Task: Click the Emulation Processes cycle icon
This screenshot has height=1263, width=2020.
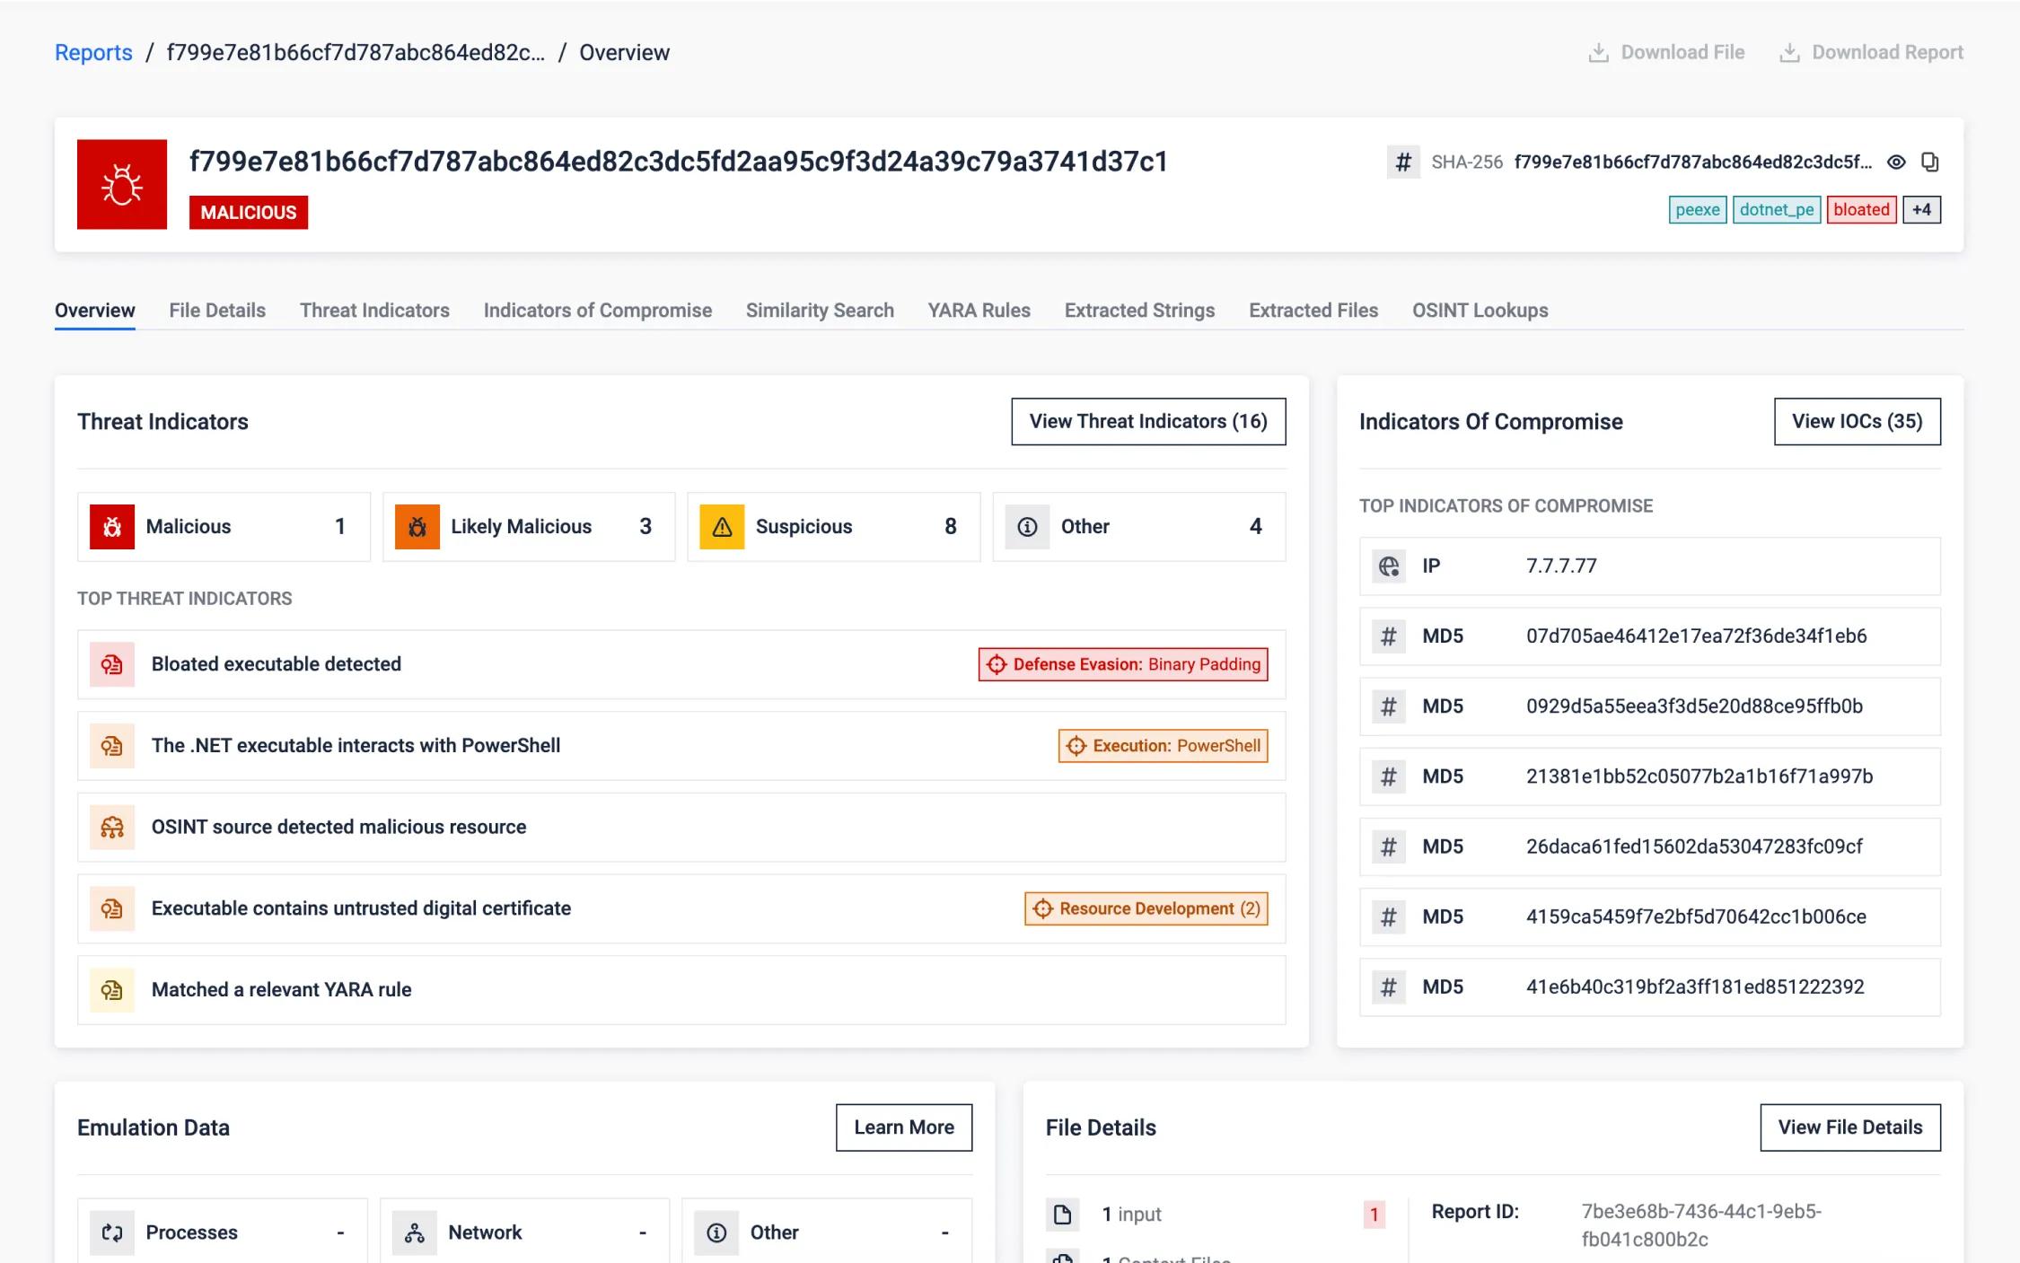Action: point(112,1232)
